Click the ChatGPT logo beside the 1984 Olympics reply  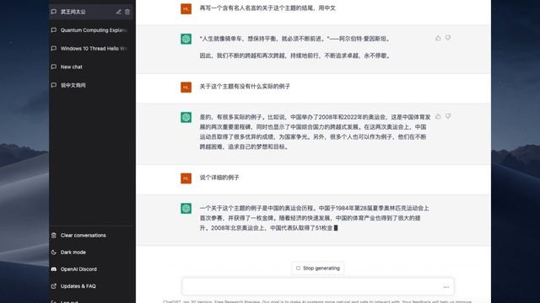pos(186,208)
